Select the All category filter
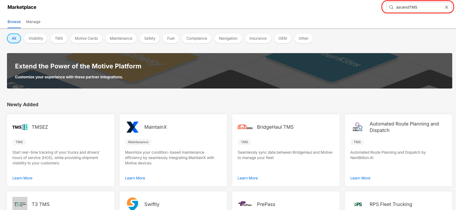Screen dimensions: 456x210 point(14,38)
